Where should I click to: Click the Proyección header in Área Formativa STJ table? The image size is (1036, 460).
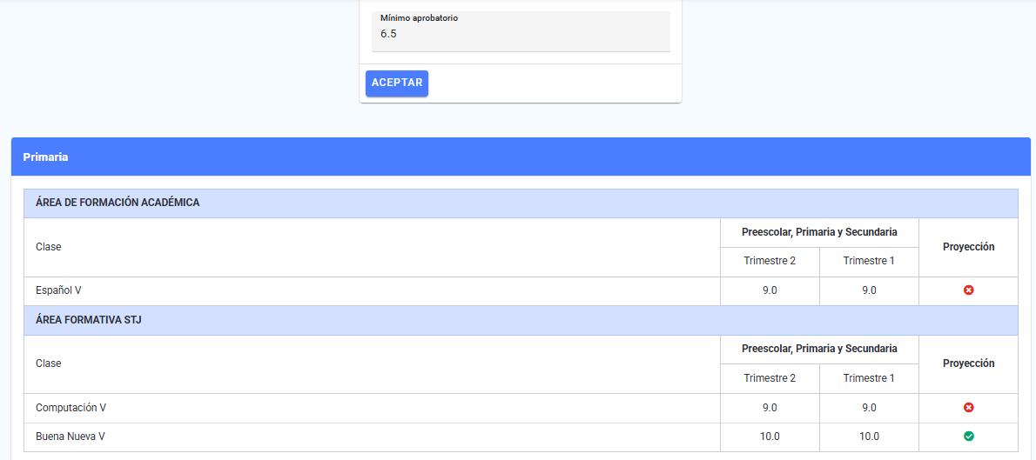tap(969, 363)
